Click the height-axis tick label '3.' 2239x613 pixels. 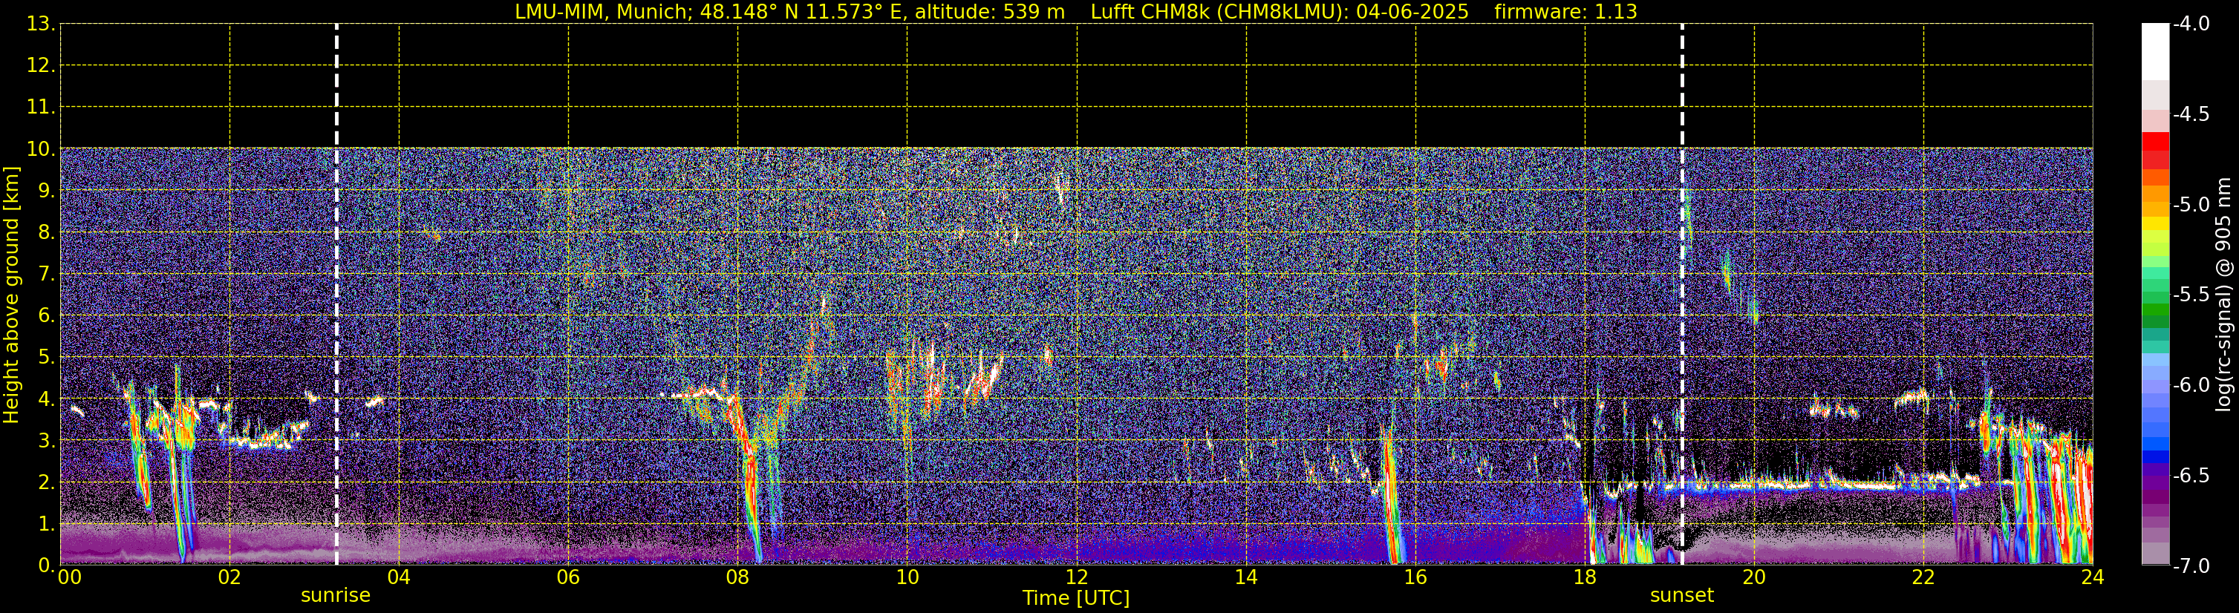point(46,440)
